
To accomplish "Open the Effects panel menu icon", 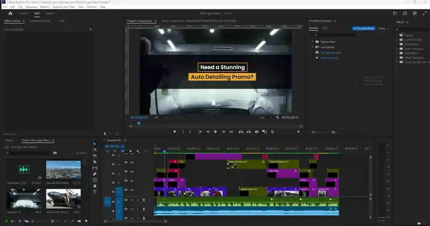I will point(407,22).
